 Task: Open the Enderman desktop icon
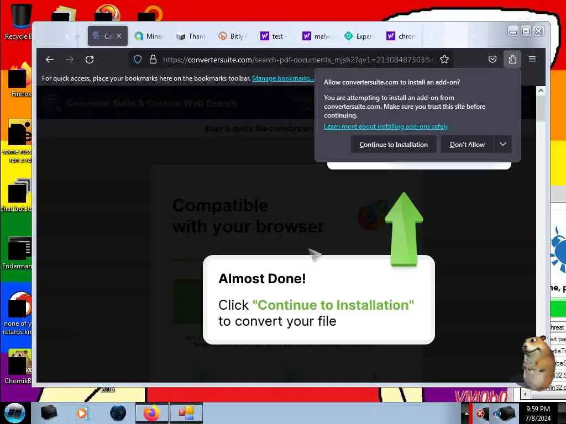17,253
